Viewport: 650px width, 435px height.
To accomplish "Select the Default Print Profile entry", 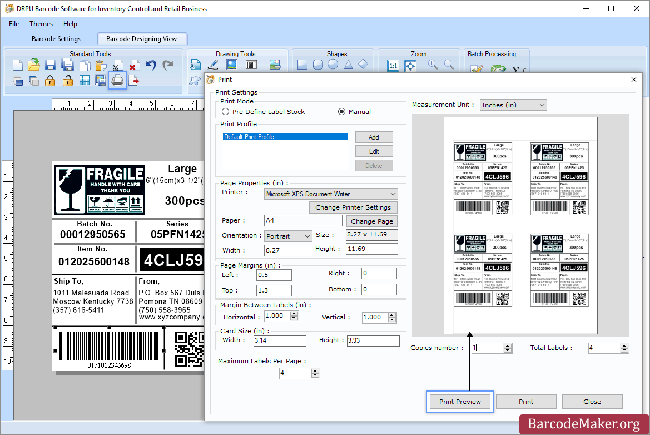I will coord(285,137).
